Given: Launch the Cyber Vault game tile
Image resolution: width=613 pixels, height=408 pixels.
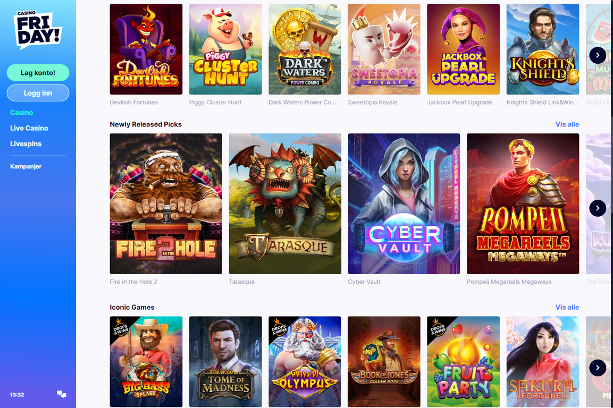Looking at the screenshot, I should [404, 203].
